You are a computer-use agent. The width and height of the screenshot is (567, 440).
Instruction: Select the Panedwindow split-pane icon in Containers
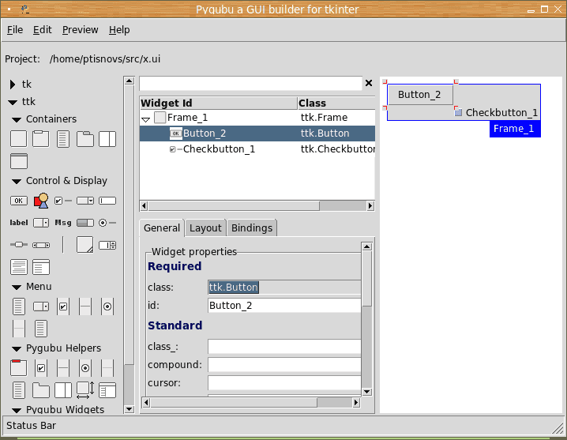(107, 139)
